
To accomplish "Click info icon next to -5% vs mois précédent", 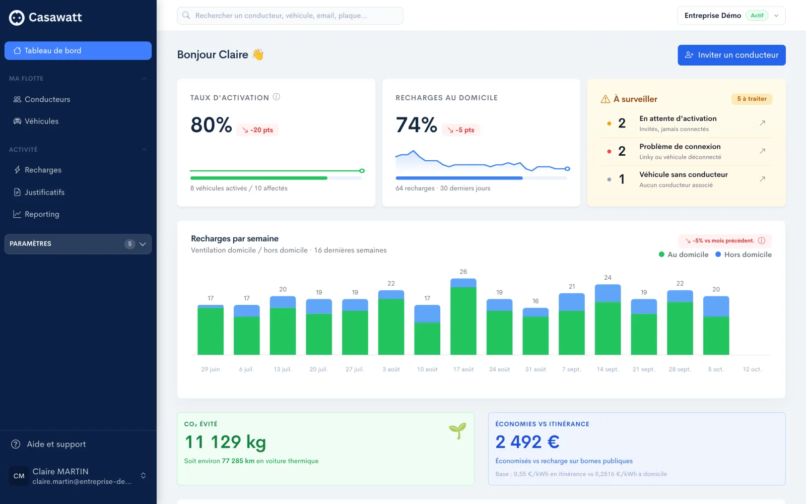I will pos(762,240).
